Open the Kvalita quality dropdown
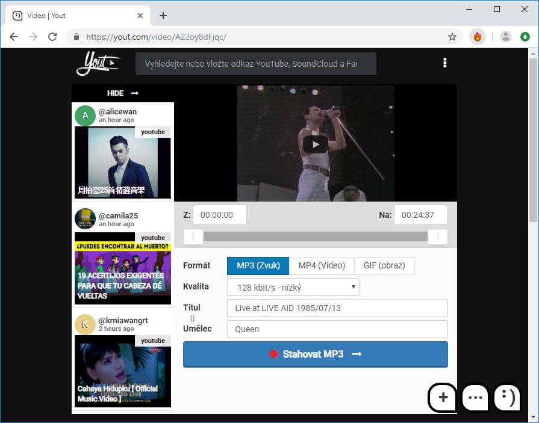This screenshot has width=539, height=423. (x=293, y=287)
